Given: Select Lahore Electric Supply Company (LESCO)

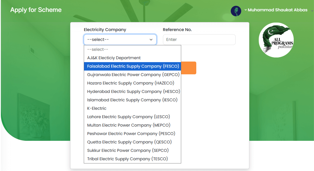Looking at the screenshot, I should point(128,117).
